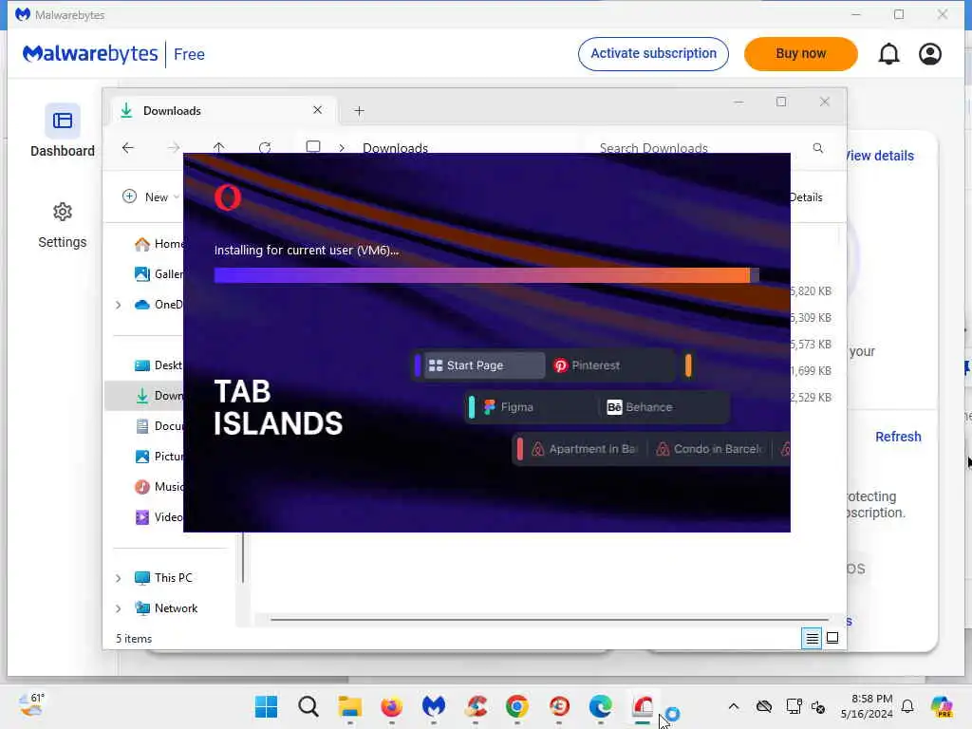Expand the This PC tree node
Image resolution: width=972 pixels, height=729 pixels.
118,578
